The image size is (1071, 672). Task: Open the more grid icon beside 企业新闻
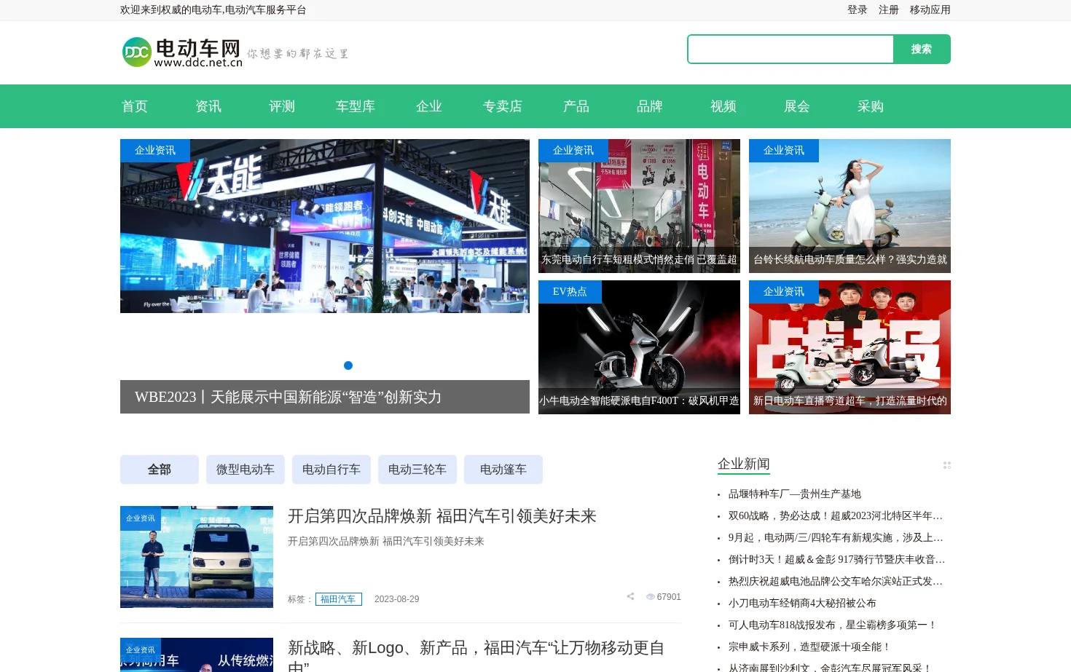[947, 465]
